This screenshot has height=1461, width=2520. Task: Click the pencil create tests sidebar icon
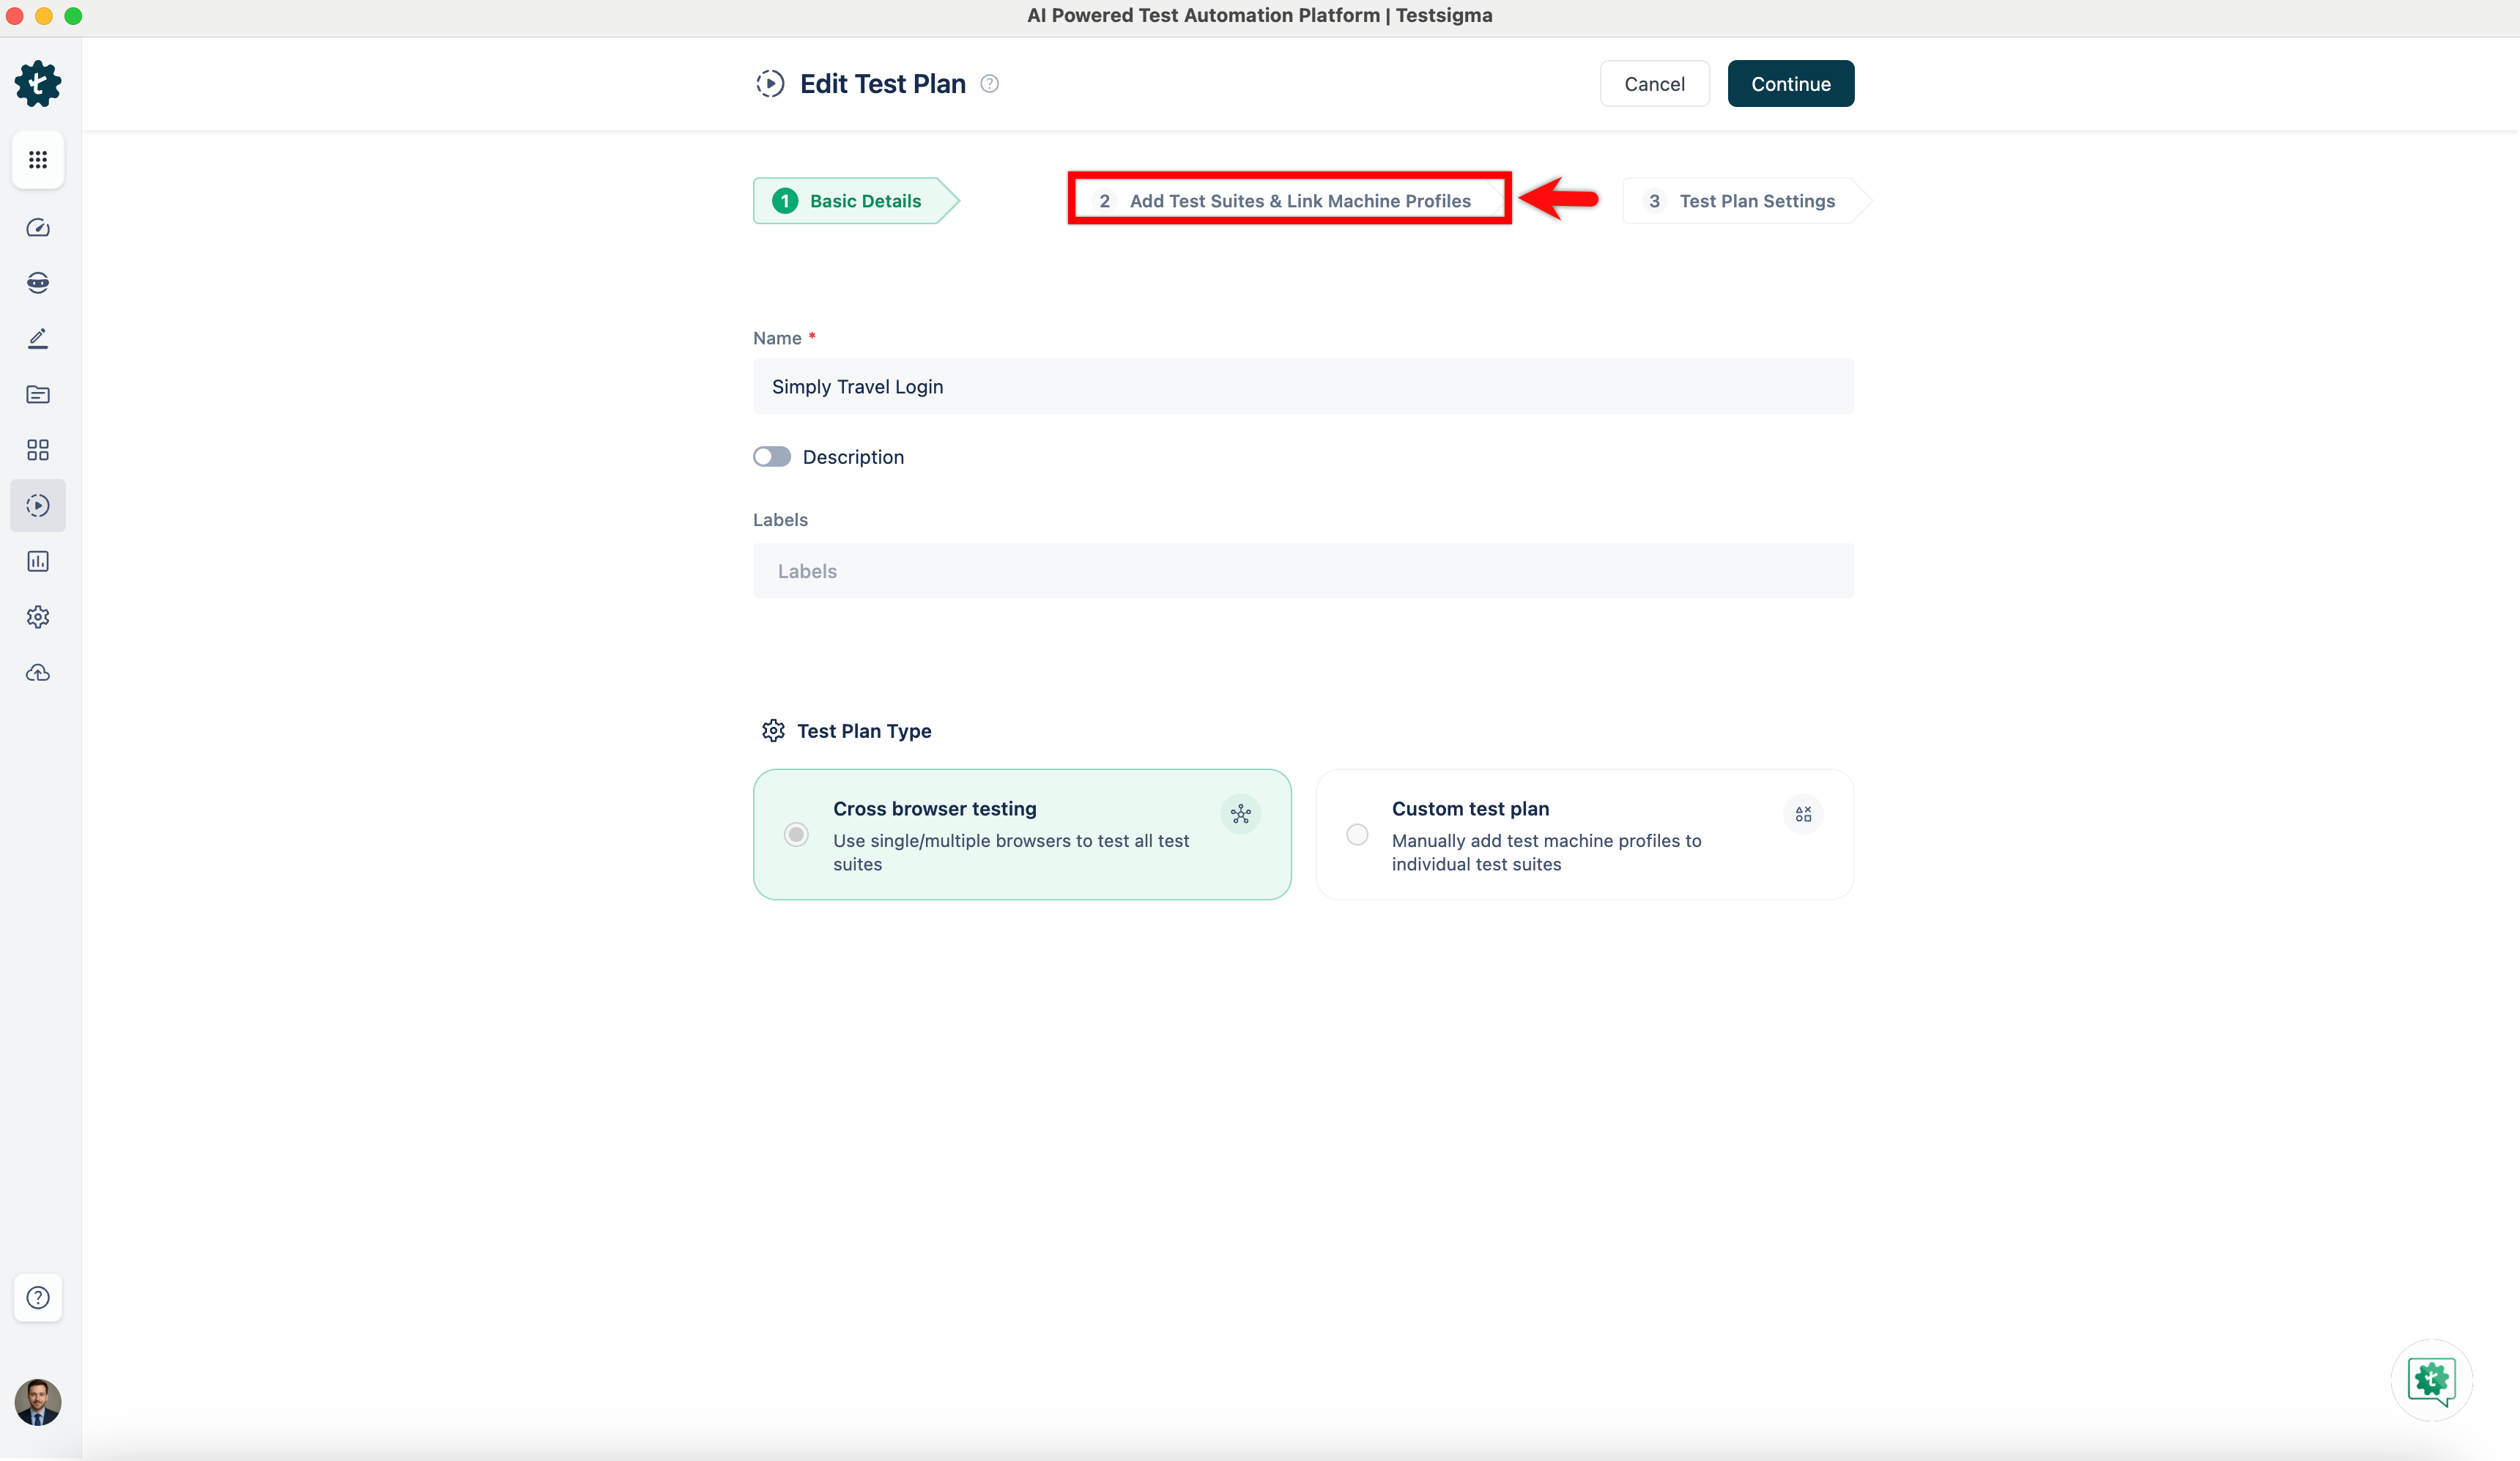point(38,338)
